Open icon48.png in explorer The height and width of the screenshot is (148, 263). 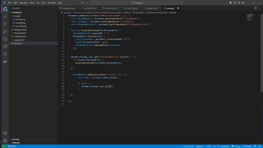20,23
